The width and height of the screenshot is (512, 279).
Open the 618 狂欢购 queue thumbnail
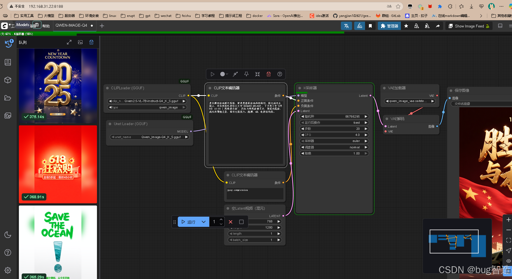58,164
